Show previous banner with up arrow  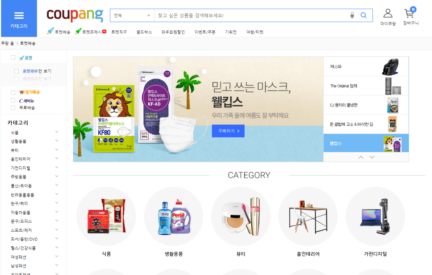[361, 157]
